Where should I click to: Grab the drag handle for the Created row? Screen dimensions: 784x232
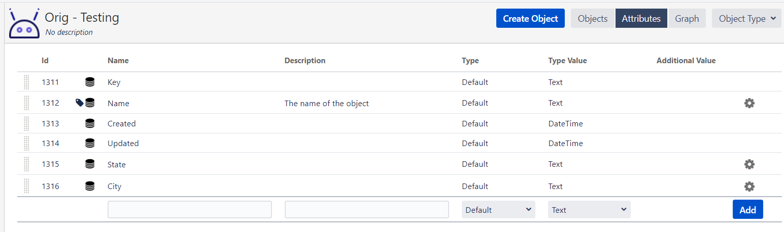tap(26, 123)
